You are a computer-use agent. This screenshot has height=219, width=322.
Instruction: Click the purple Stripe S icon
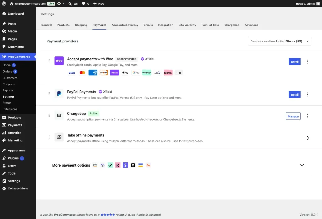coord(125,165)
